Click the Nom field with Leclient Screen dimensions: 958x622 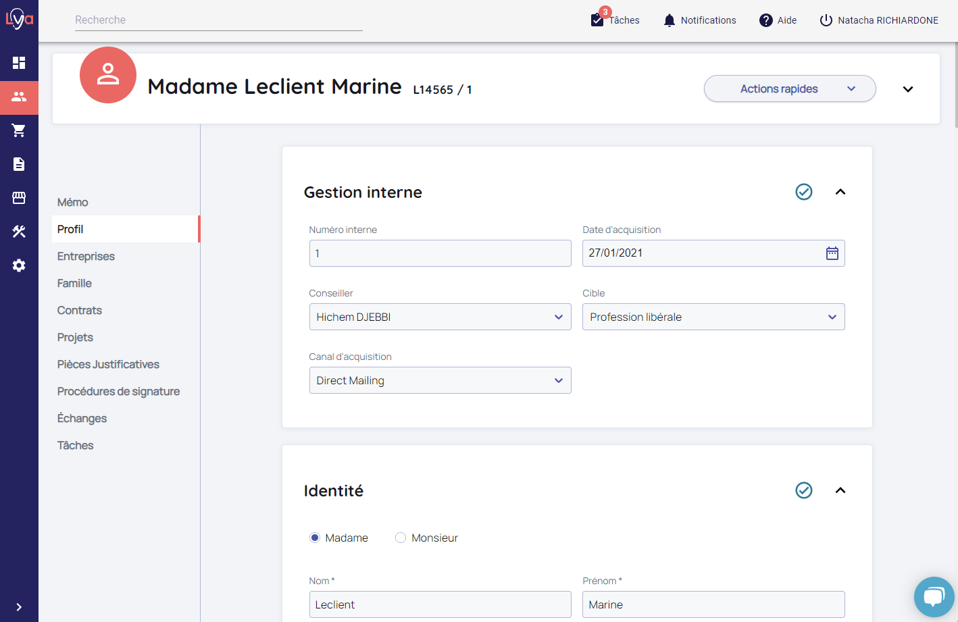click(440, 604)
